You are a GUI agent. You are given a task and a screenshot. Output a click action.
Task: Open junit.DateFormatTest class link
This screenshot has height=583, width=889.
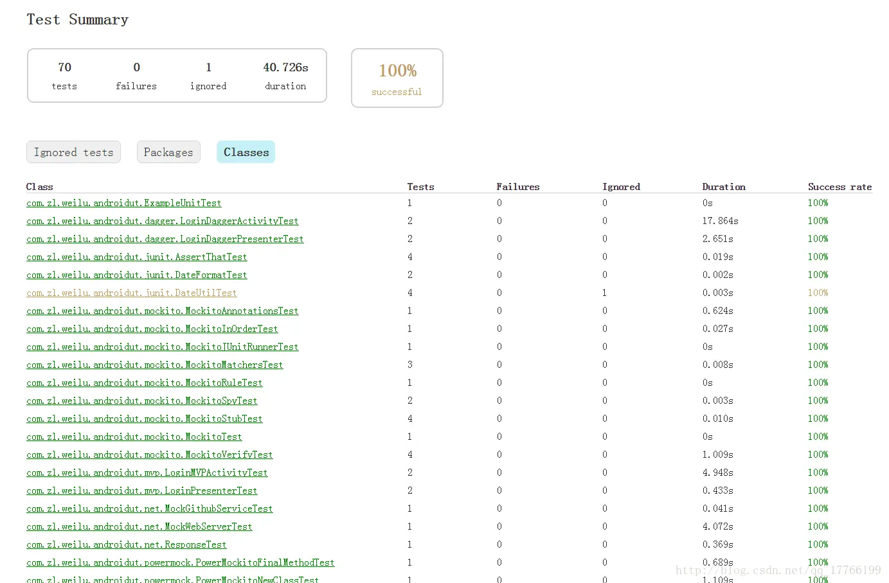click(137, 275)
